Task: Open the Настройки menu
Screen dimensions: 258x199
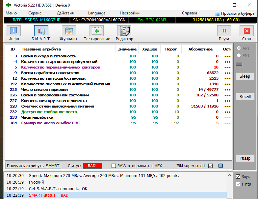Action: point(130,13)
